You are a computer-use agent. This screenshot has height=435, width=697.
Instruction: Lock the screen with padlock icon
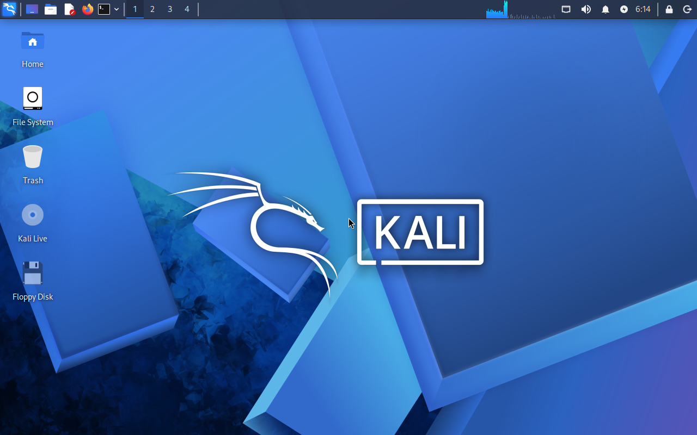tap(669, 9)
